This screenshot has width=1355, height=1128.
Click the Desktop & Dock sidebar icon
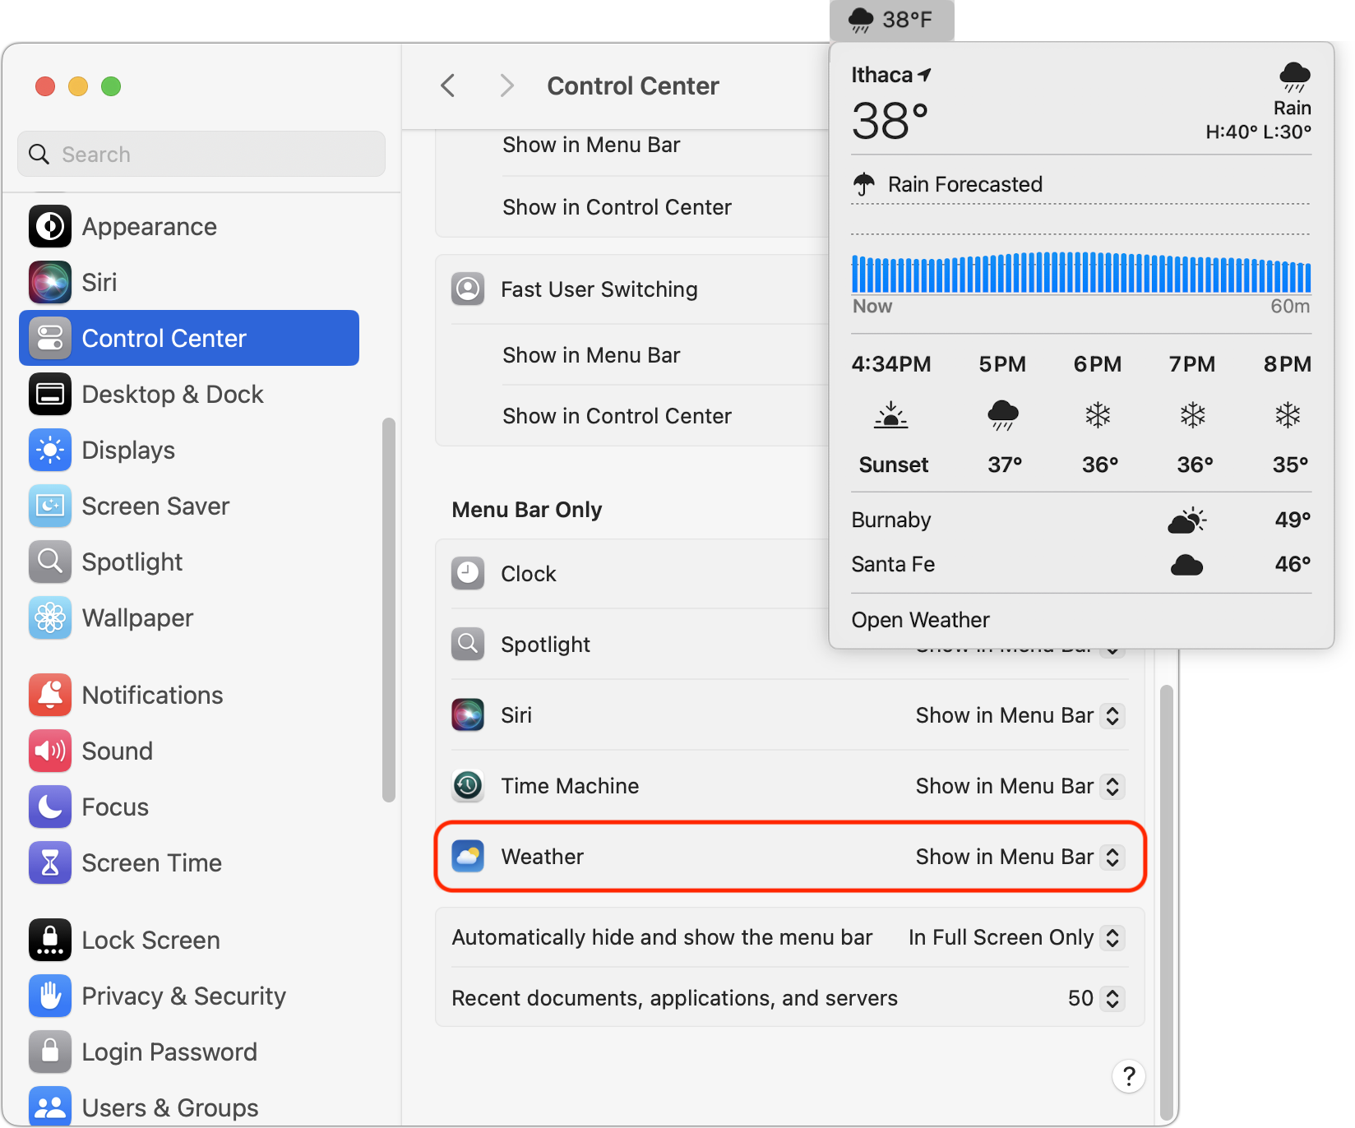pyautogui.click(x=50, y=394)
